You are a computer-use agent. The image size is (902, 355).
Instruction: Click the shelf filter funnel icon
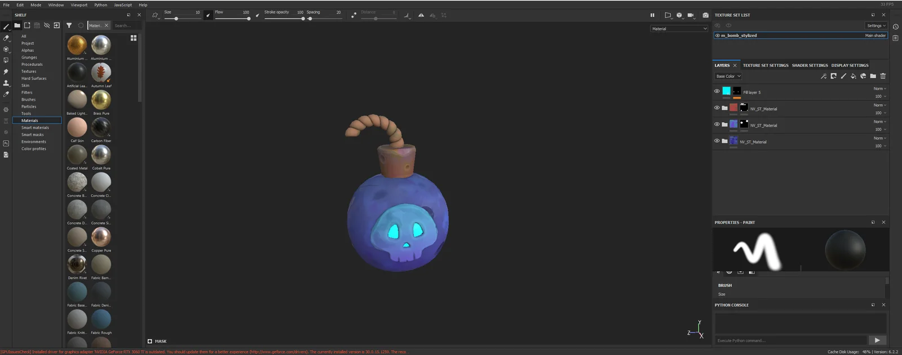pos(69,25)
